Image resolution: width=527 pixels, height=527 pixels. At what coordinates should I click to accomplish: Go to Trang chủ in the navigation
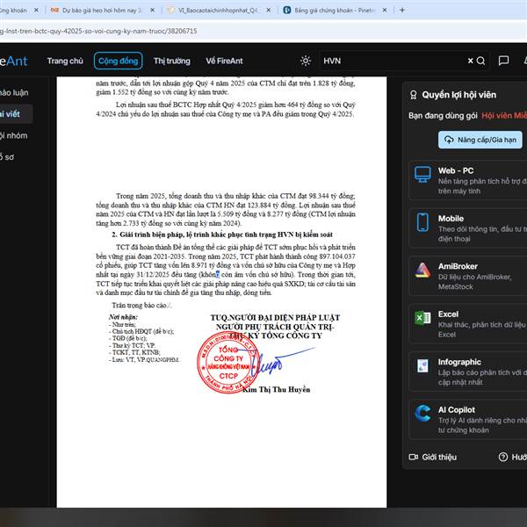coord(65,61)
